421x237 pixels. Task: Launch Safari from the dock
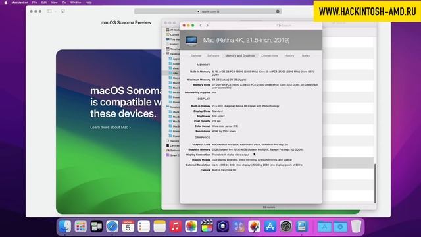(112, 226)
